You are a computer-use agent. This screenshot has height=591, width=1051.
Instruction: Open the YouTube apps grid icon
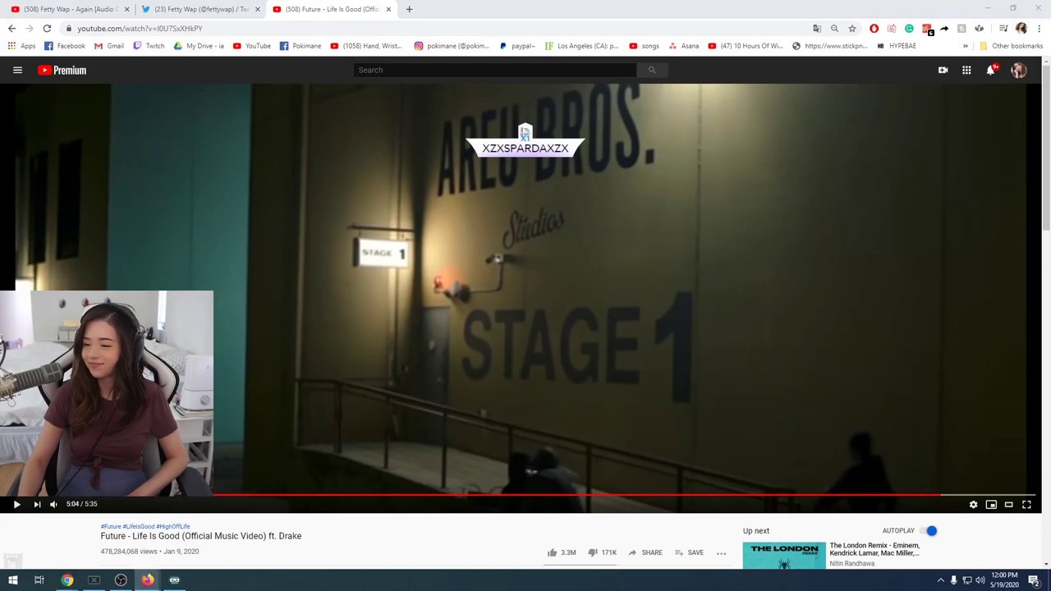pyautogui.click(x=966, y=70)
